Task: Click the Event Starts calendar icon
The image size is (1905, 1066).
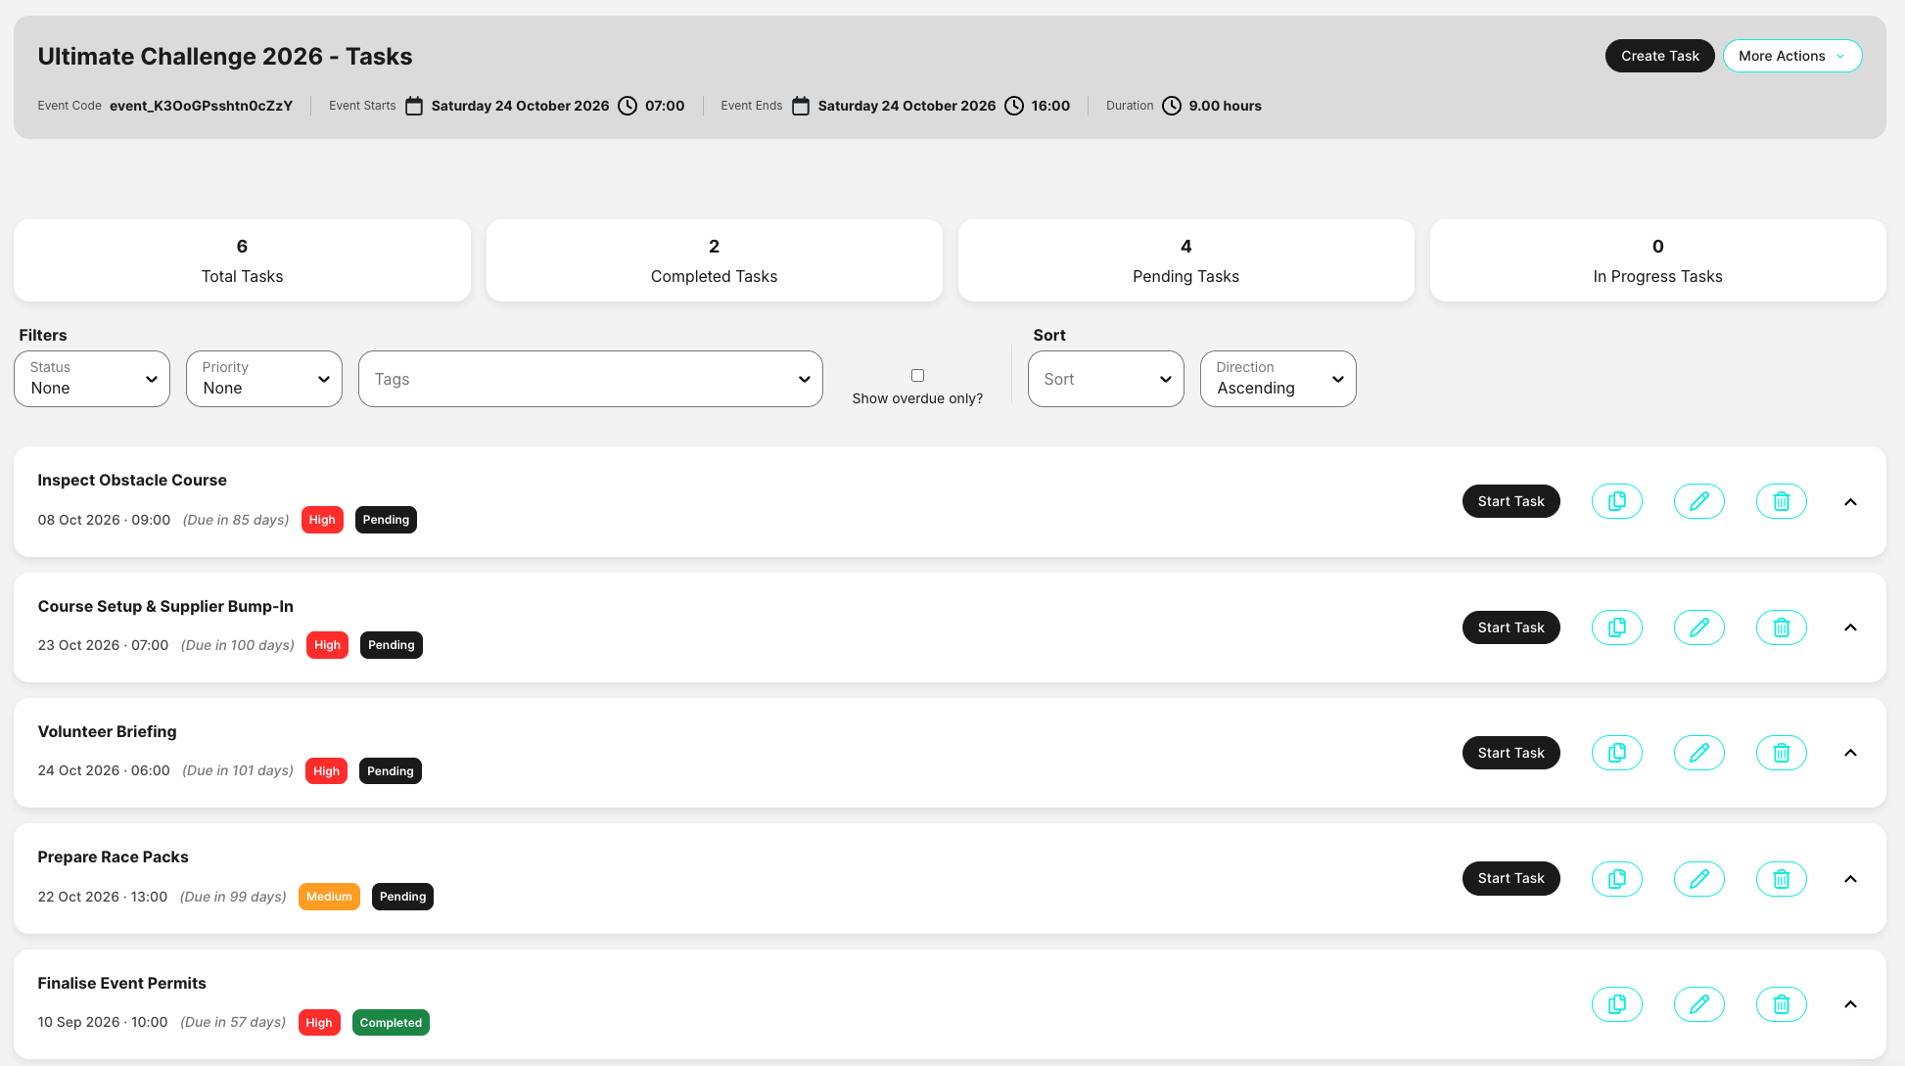Action: click(414, 106)
